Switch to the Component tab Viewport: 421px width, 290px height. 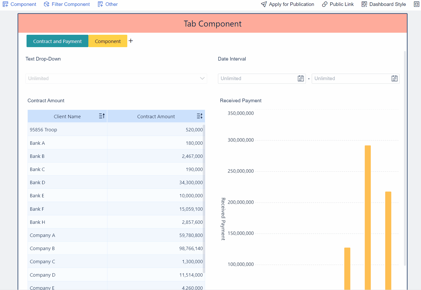coord(108,41)
